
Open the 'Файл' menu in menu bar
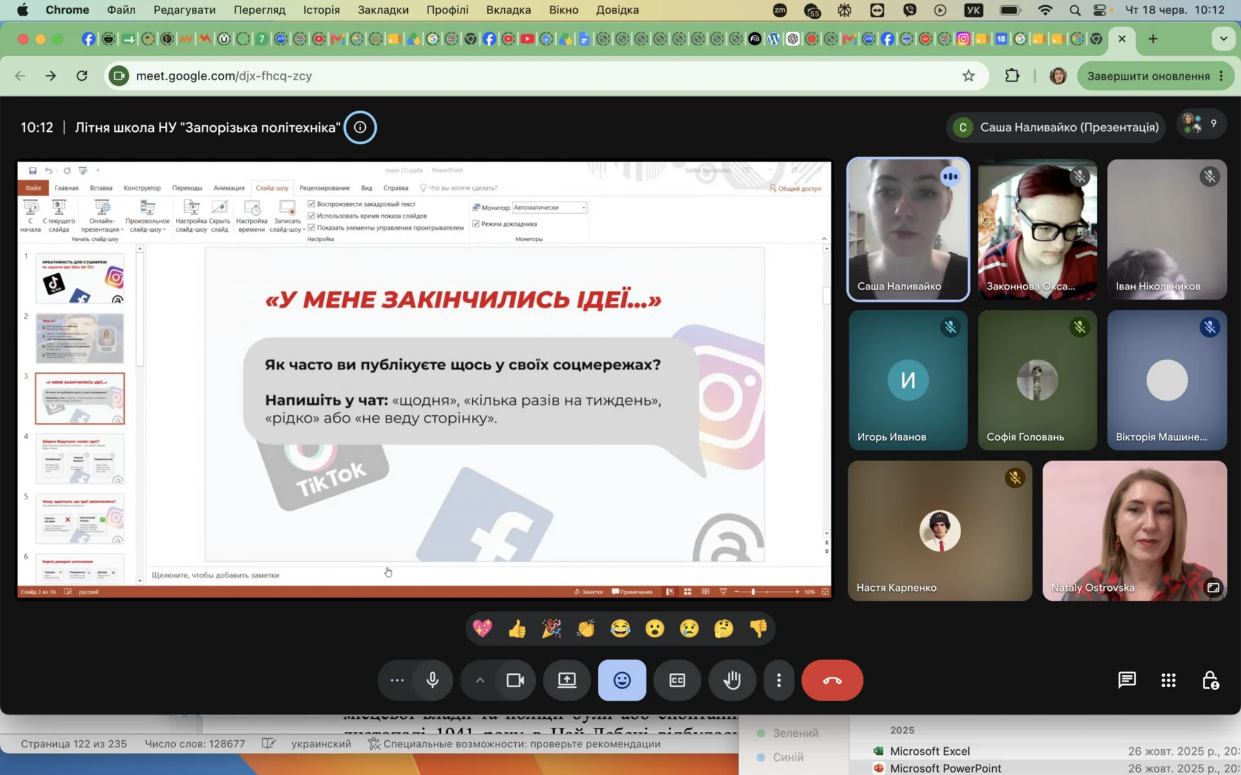tap(121, 10)
